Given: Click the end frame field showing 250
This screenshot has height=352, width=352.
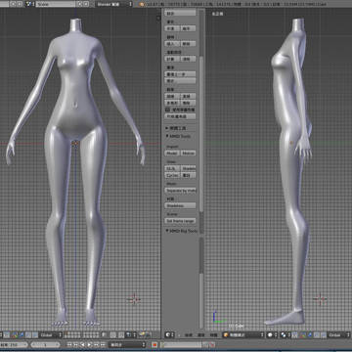Looking at the screenshot, I should 14,344.
